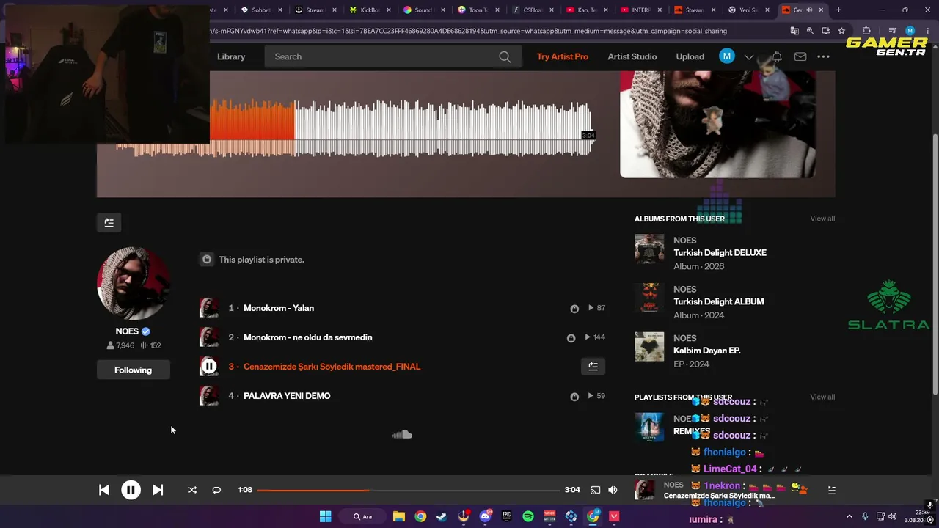Image resolution: width=939 pixels, height=528 pixels.
Task: Expand the profile dropdown chevron
Action: pos(749,57)
